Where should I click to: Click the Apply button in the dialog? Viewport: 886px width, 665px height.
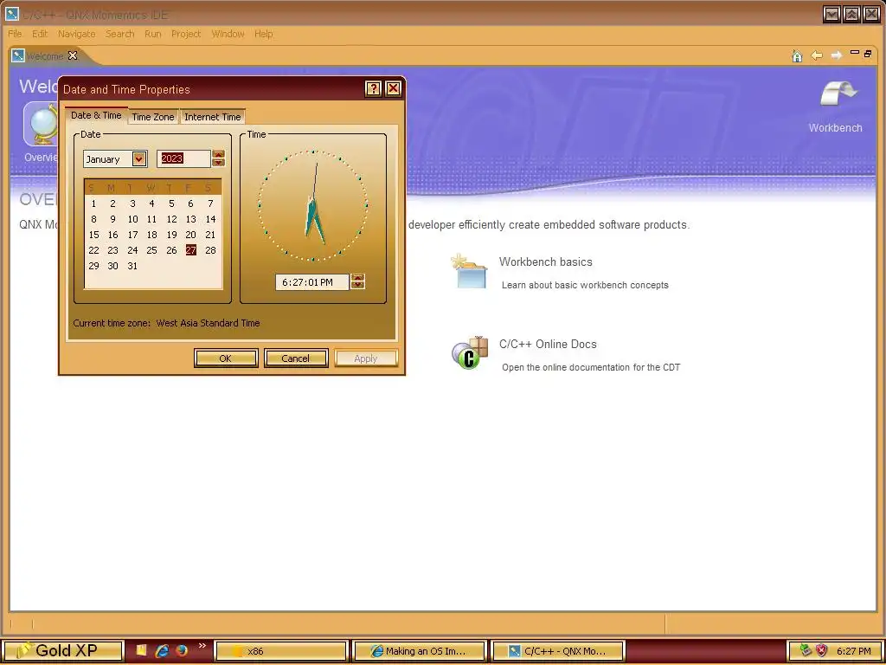tap(366, 358)
